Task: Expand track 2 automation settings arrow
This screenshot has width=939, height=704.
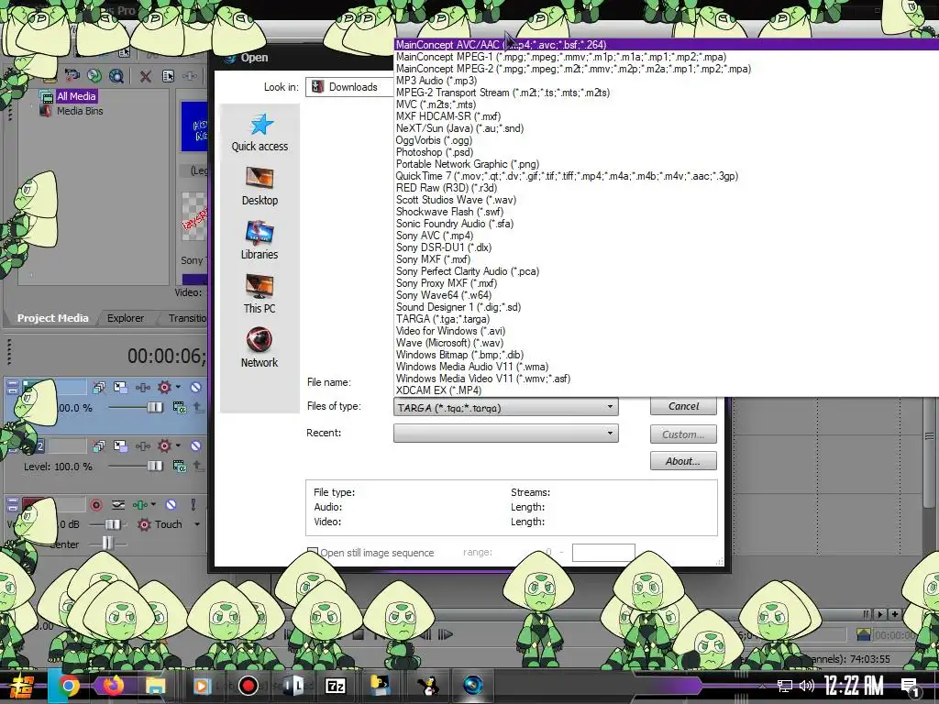Action: point(179,446)
